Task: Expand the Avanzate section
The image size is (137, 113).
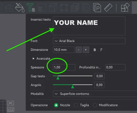Action: click(x=41, y=58)
